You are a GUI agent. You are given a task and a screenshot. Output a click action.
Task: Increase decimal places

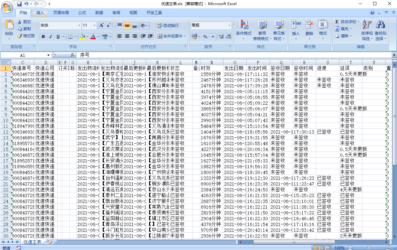click(221, 37)
